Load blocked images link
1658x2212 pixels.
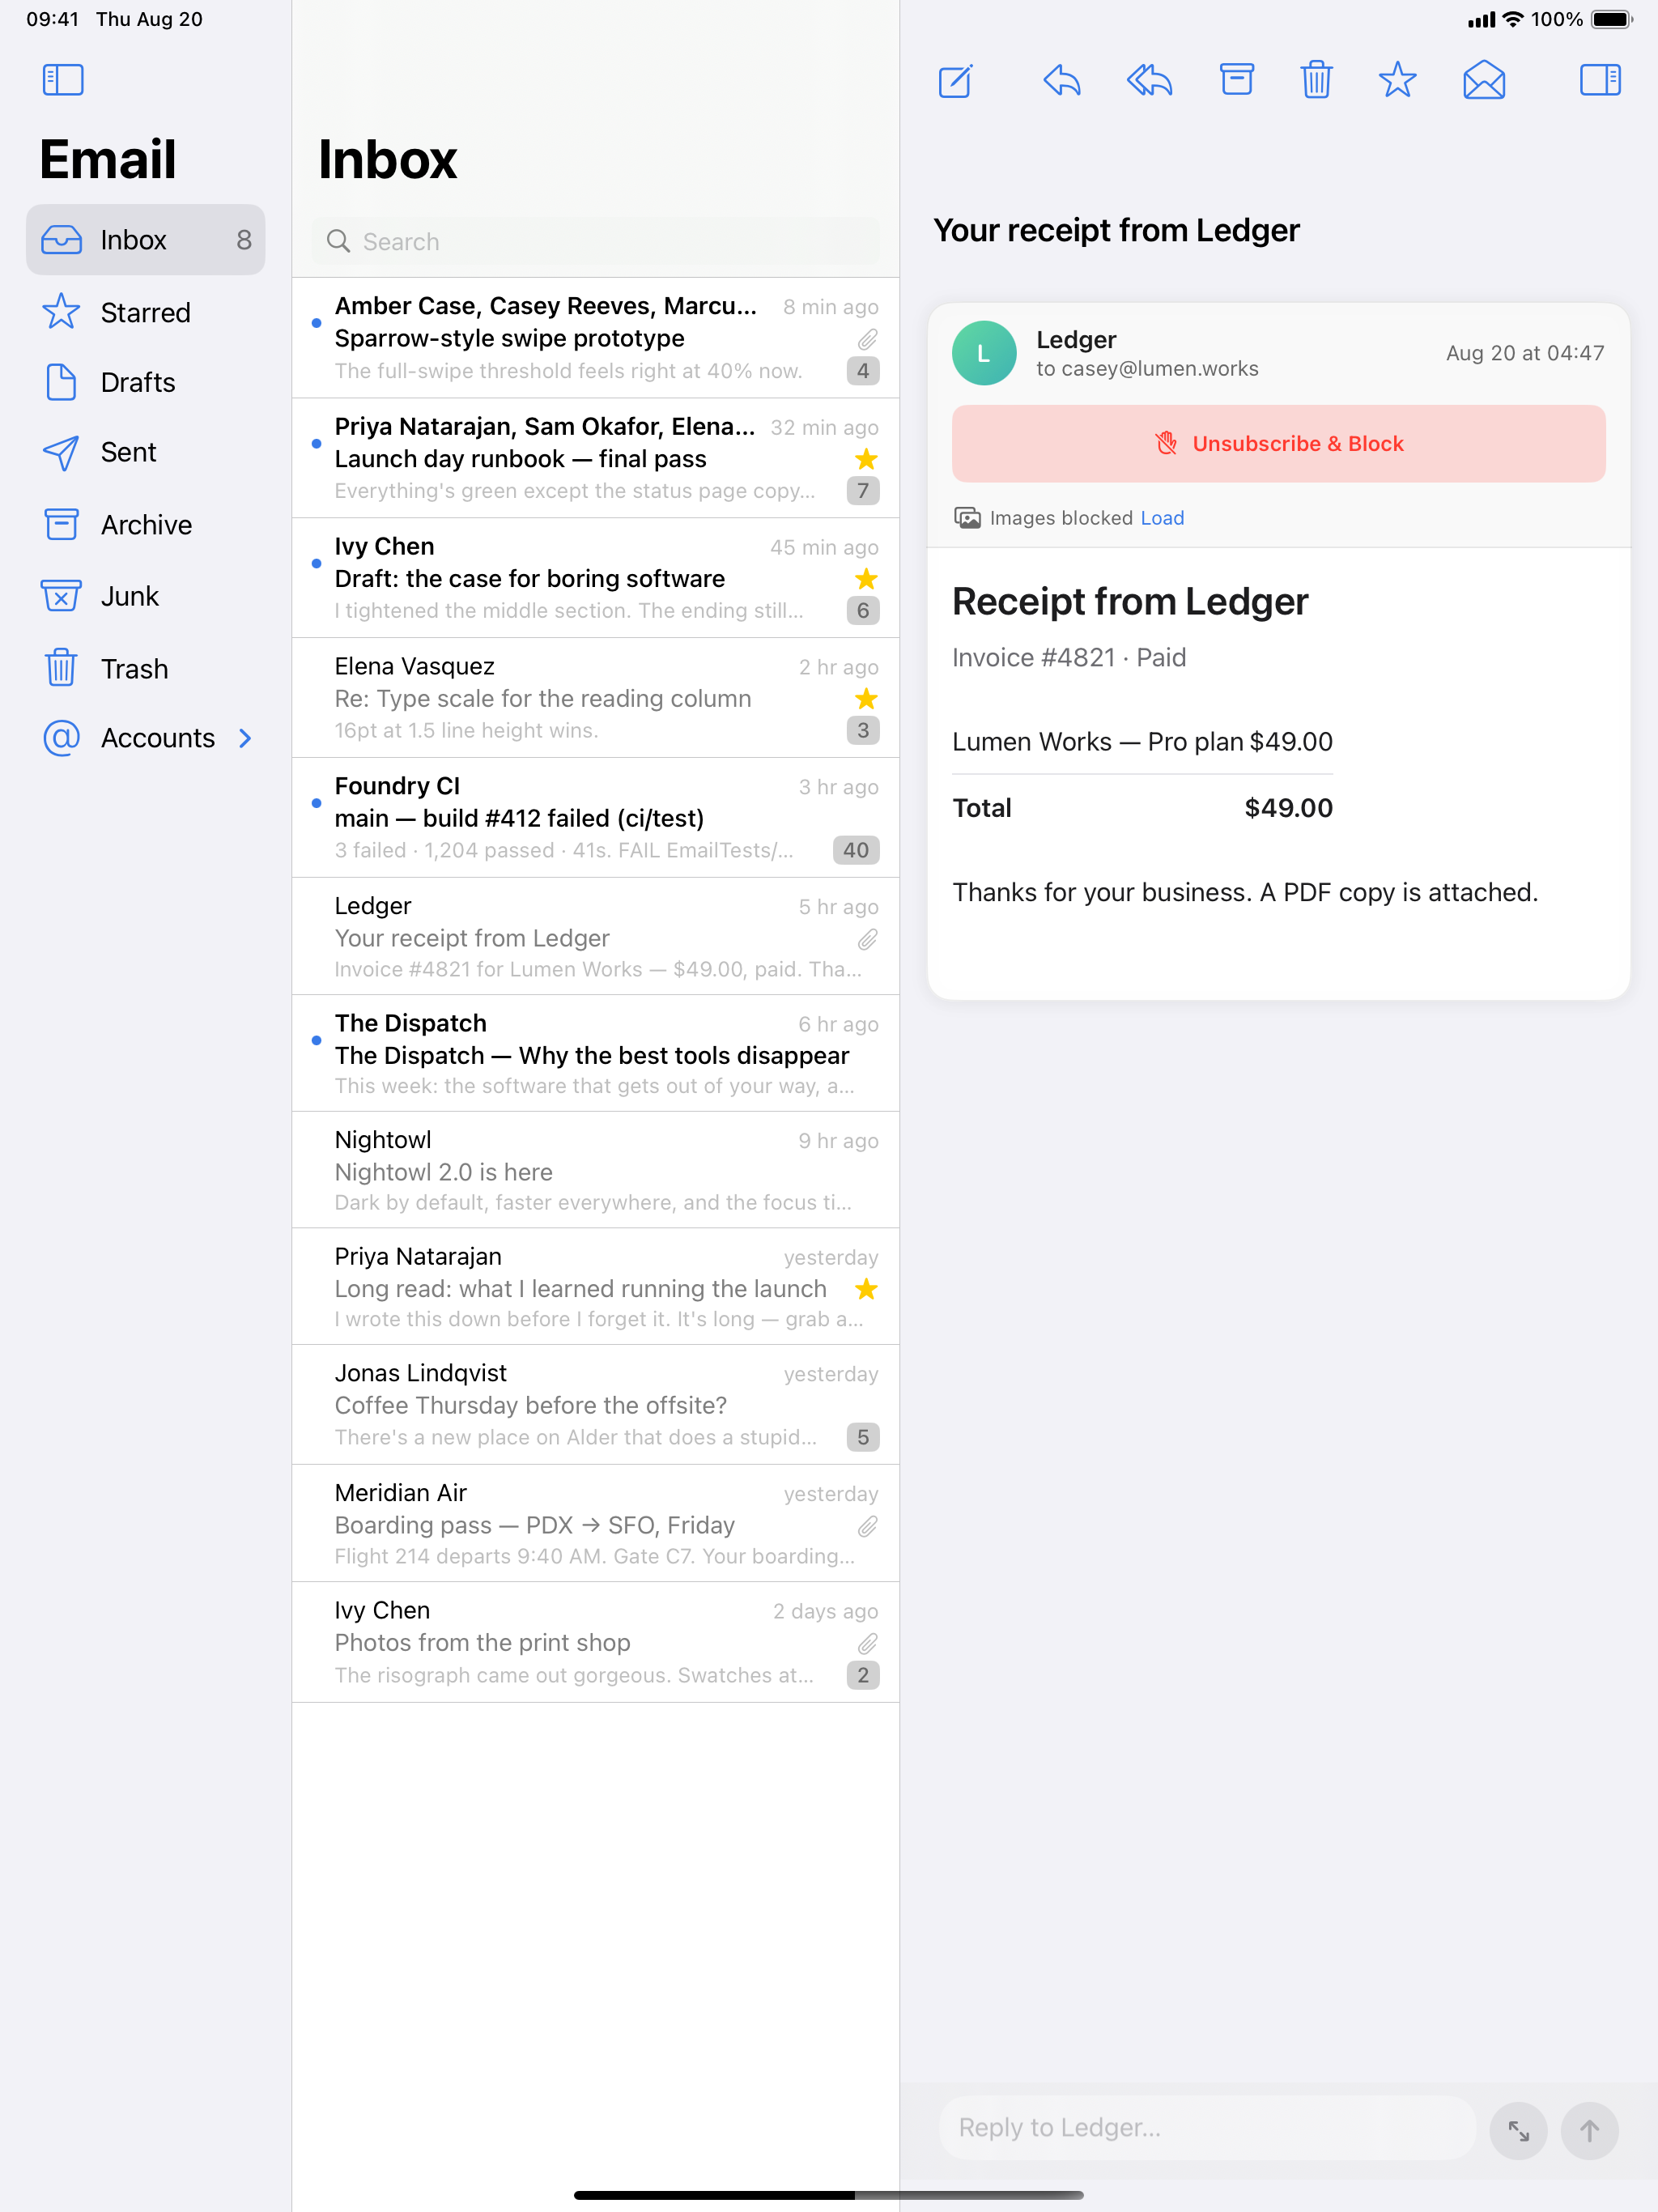(x=1162, y=518)
